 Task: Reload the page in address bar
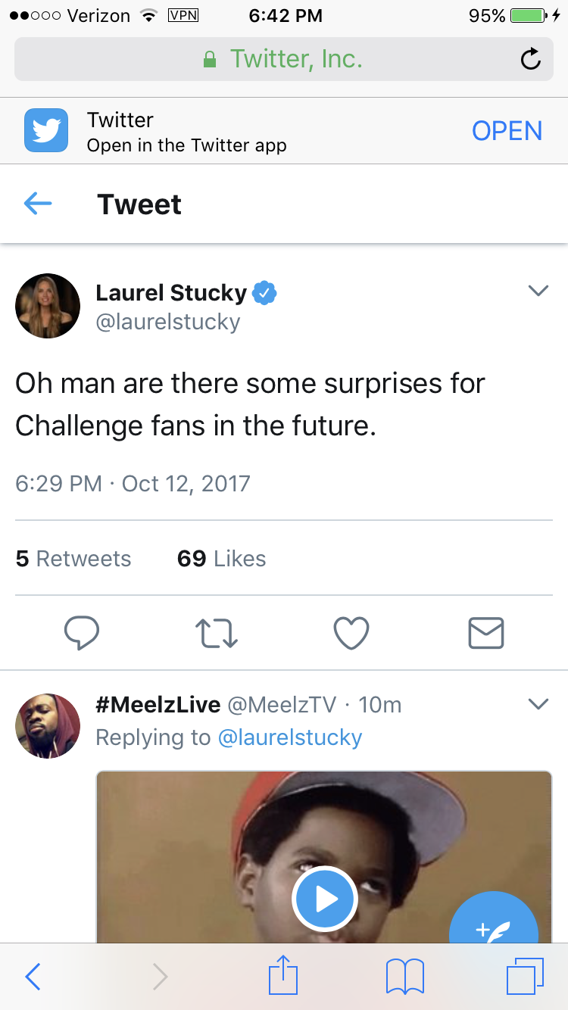531,59
